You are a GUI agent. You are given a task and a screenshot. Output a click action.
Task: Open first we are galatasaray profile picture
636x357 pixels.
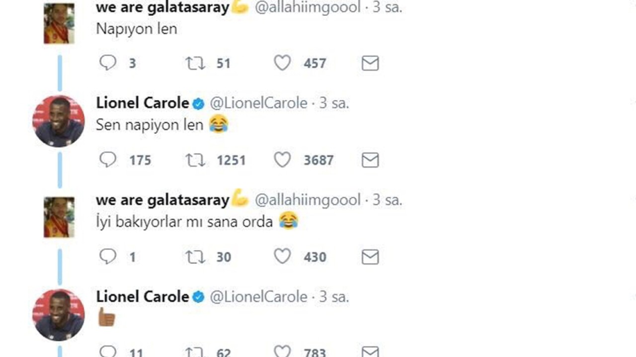(x=59, y=23)
